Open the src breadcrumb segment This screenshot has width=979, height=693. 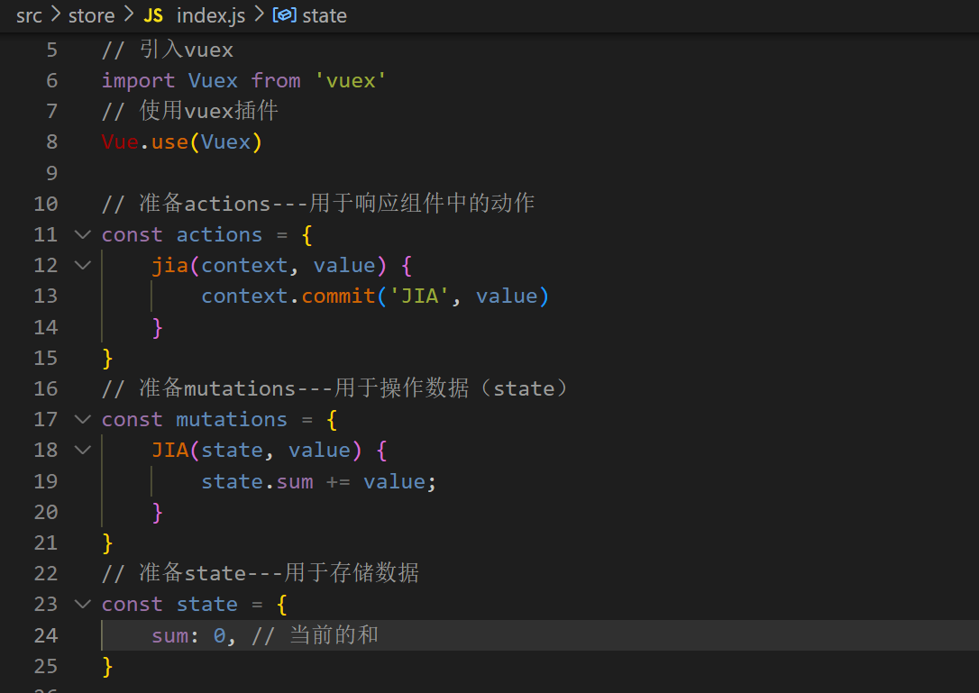pos(29,15)
